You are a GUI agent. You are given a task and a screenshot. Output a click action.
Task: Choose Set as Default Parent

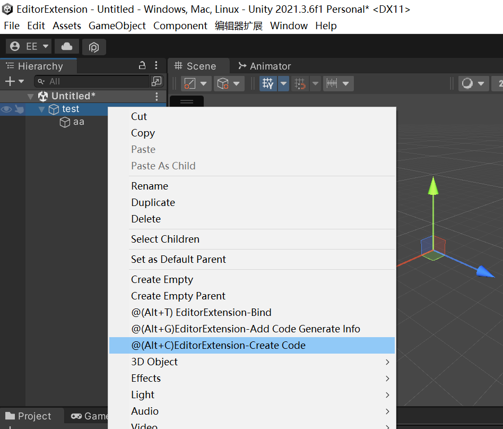pos(252,260)
